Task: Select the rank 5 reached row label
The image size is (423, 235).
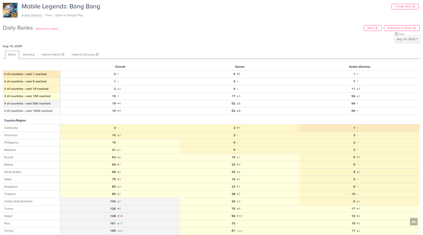Action: click(x=31, y=81)
